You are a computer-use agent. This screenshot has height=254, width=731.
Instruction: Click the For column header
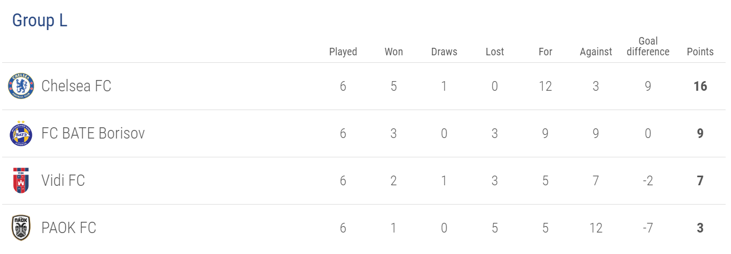(x=545, y=52)
